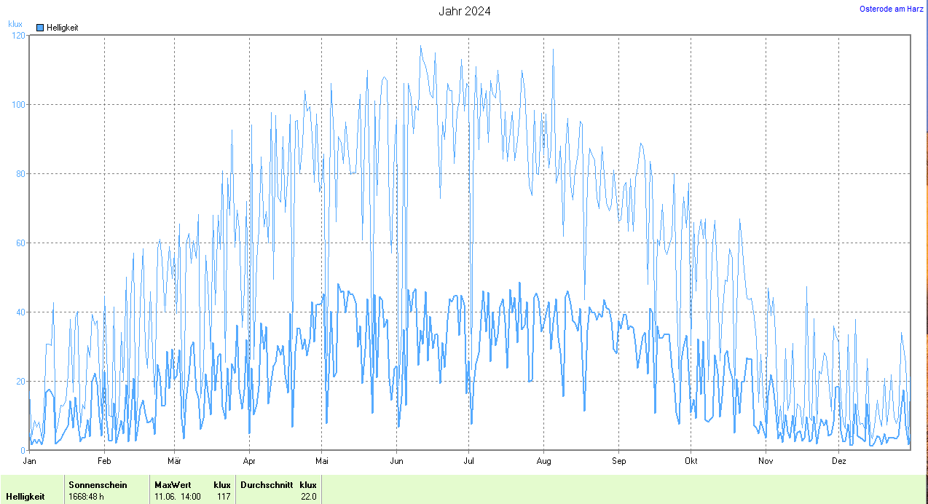Select the Dez month axis label
This screenshot has height=504, width=928.
[839, 461]
